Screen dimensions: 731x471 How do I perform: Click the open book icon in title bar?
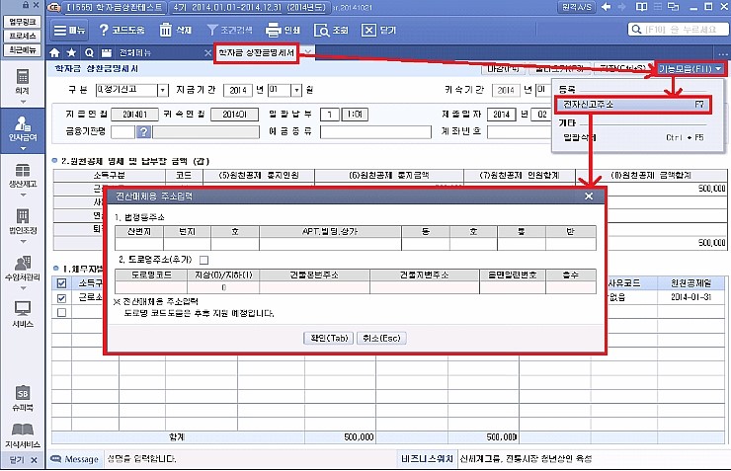point(641,7)
